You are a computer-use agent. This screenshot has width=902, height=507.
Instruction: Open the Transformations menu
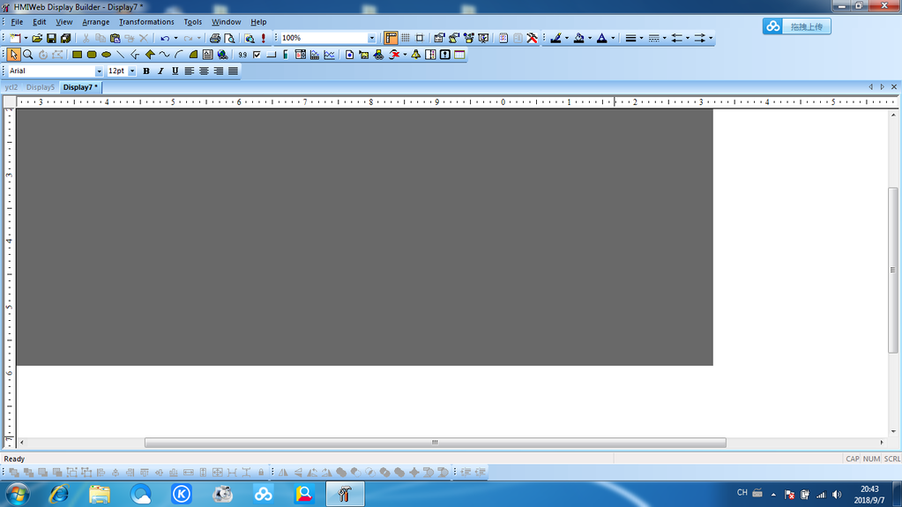point(146,22)
